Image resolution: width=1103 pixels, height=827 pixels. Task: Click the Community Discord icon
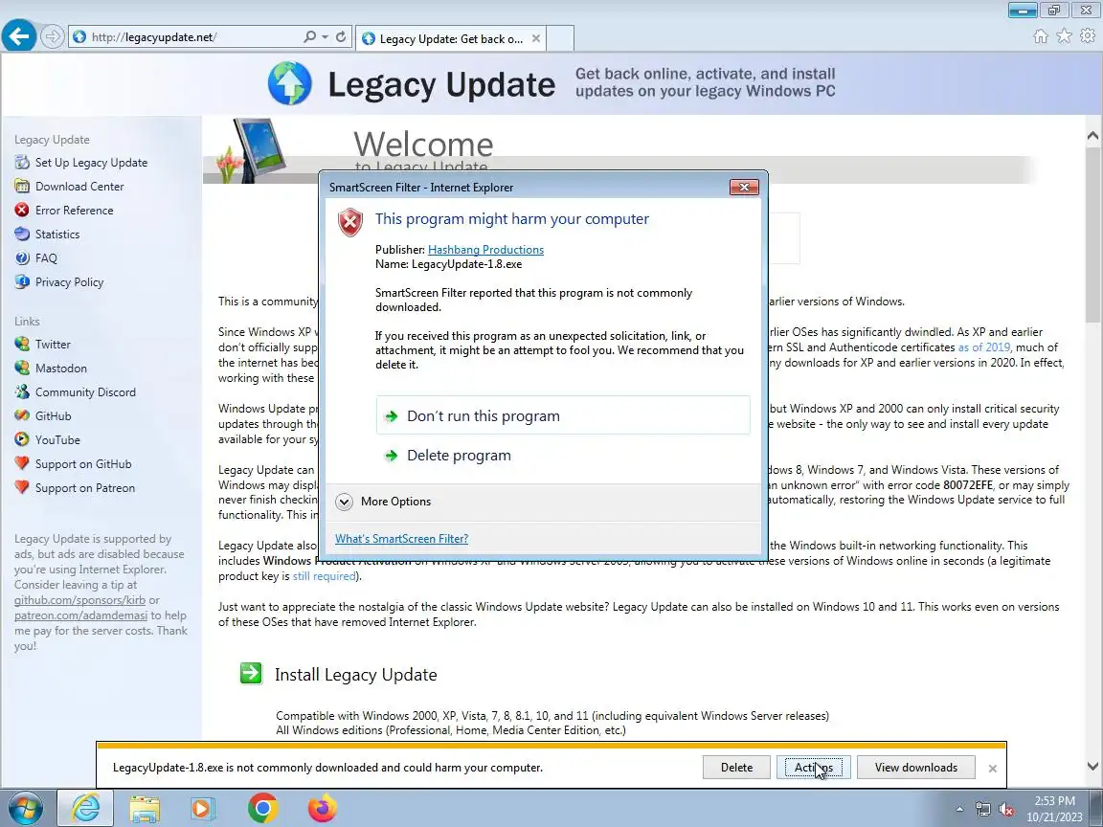[23, 392]
